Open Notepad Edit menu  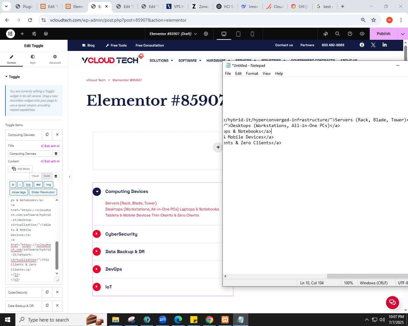click(x=238, y=74)
